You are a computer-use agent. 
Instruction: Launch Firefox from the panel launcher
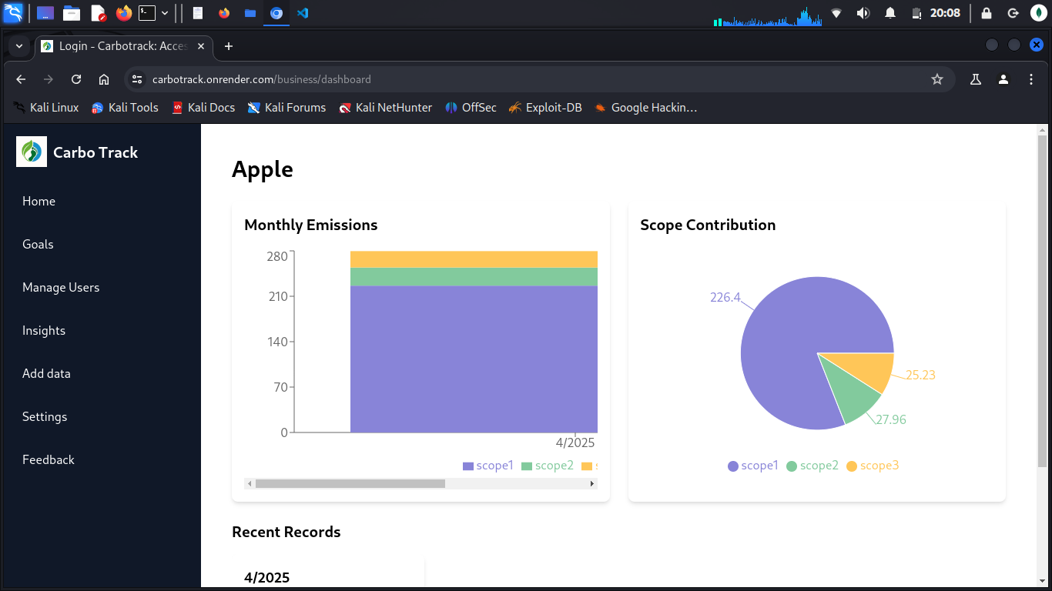[124, 13]
